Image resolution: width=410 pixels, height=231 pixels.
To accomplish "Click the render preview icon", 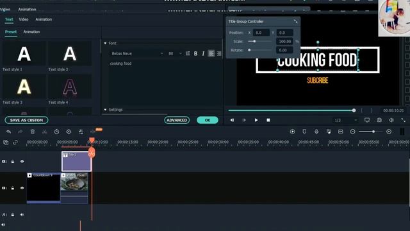I will (292, 132).
